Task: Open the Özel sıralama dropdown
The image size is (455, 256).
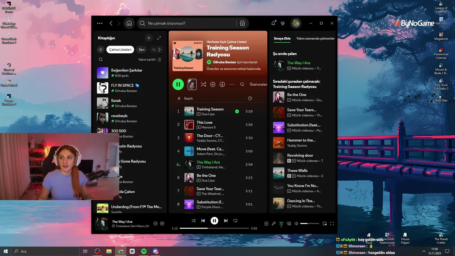Action: click(x=258, y=85)
